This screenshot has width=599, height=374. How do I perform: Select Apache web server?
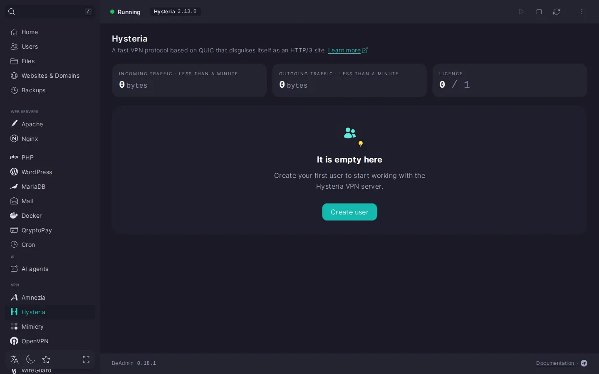coord(50,124)
